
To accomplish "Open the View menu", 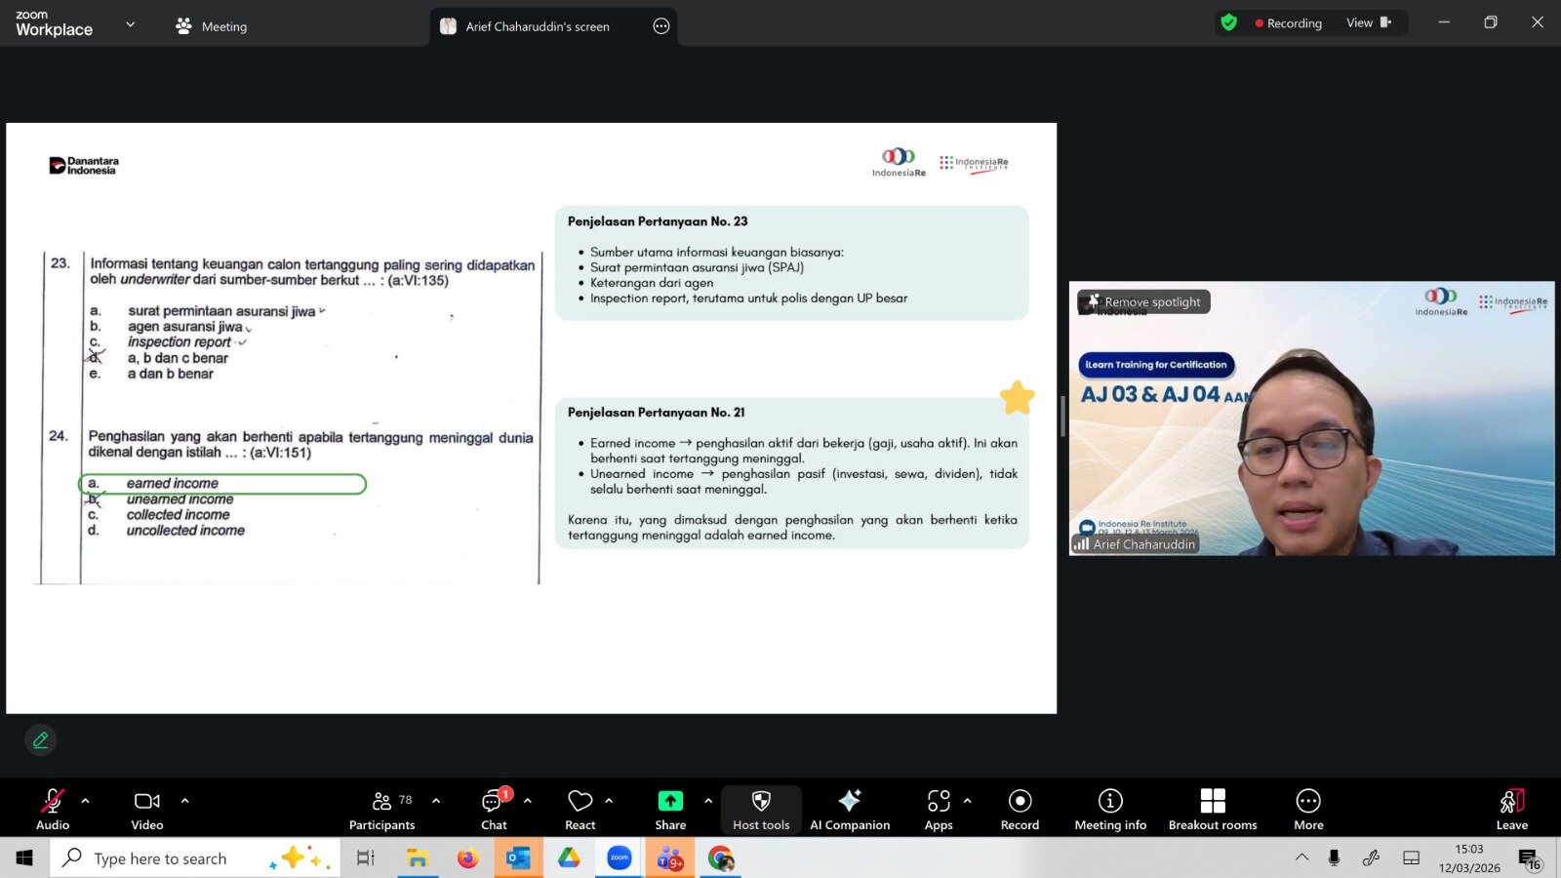I will (x=1368, y=23).
